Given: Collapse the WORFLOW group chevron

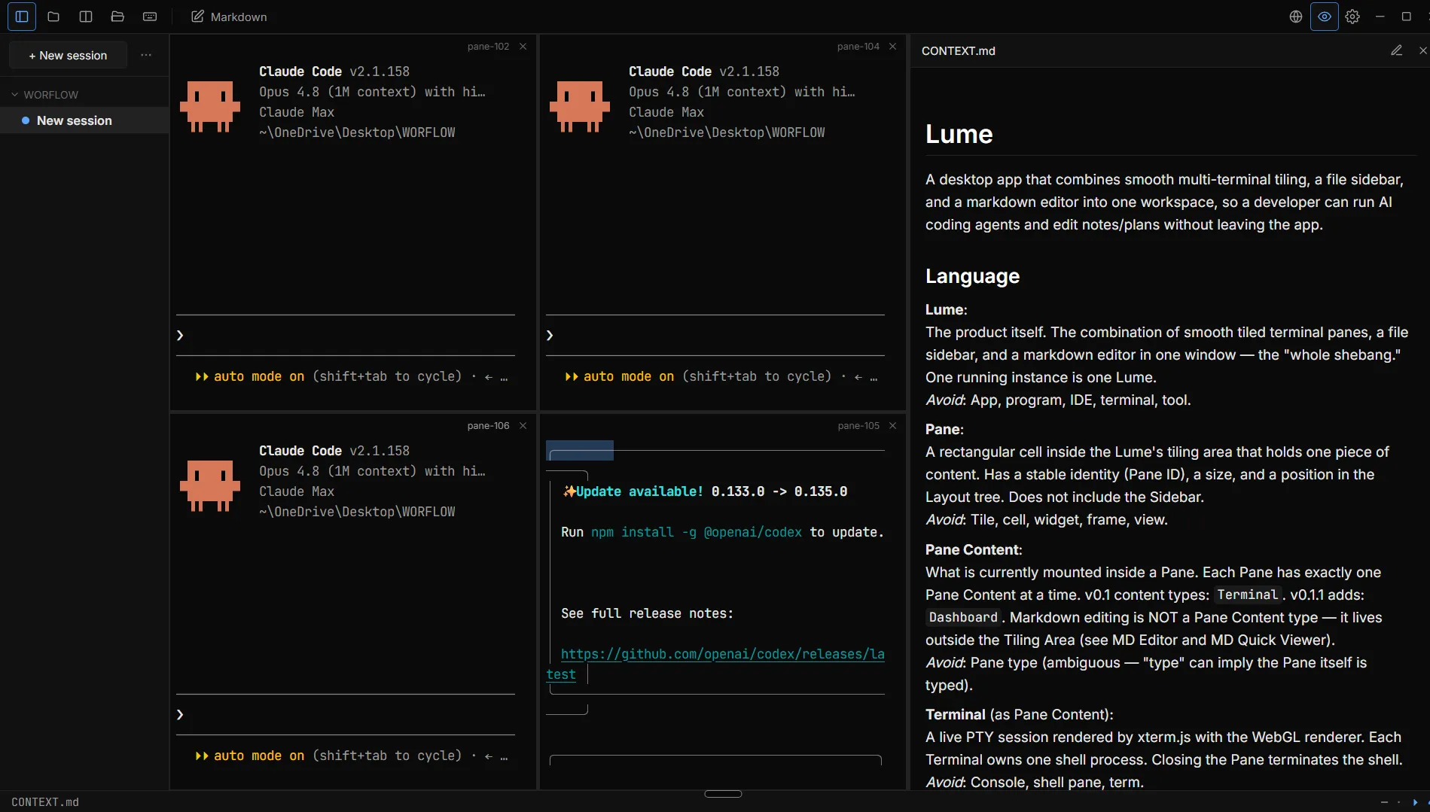Looking at the screenshot, I should coord(14,95).
